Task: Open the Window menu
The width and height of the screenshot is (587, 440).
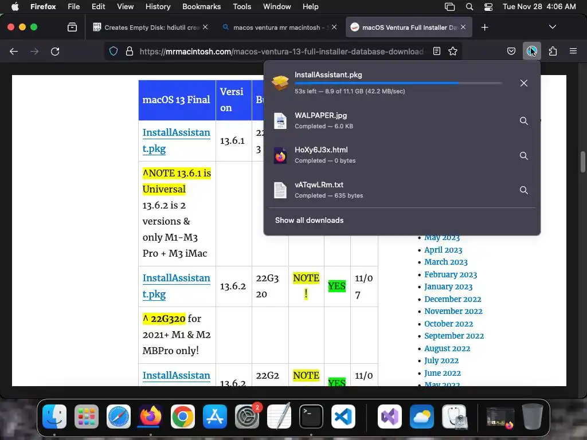Action: (277, 7)
